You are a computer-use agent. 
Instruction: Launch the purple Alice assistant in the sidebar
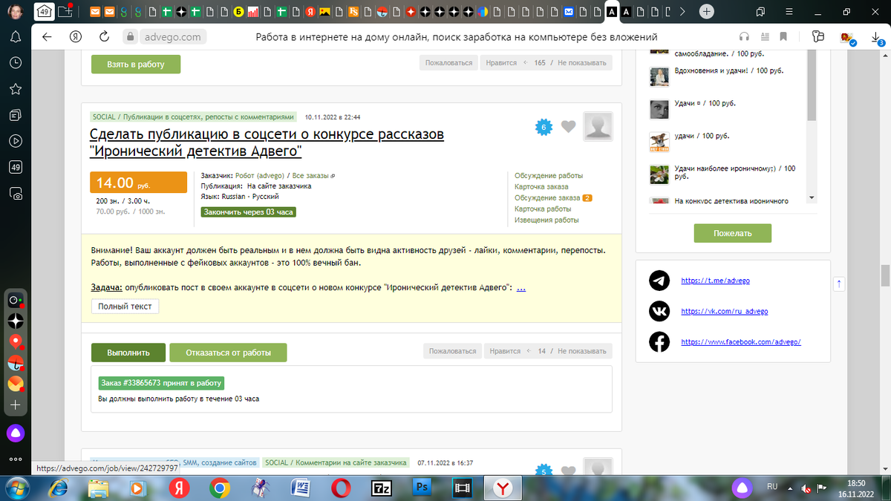pos(16,433)
